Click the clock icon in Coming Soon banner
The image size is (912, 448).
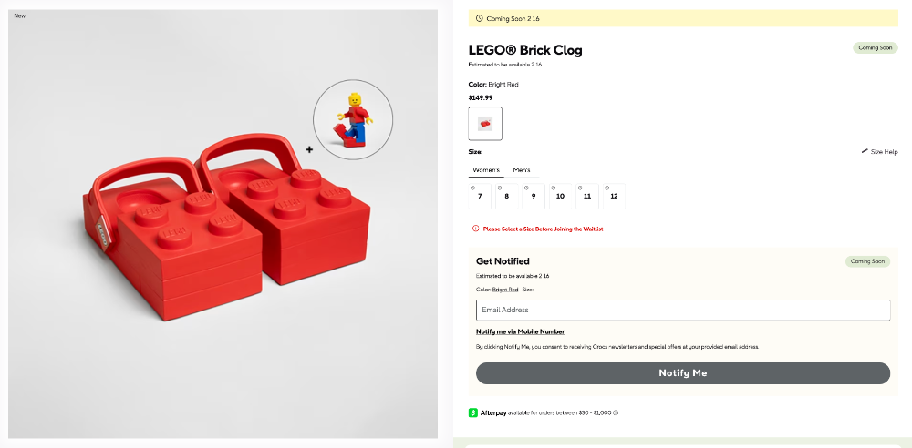pos(479,18)
